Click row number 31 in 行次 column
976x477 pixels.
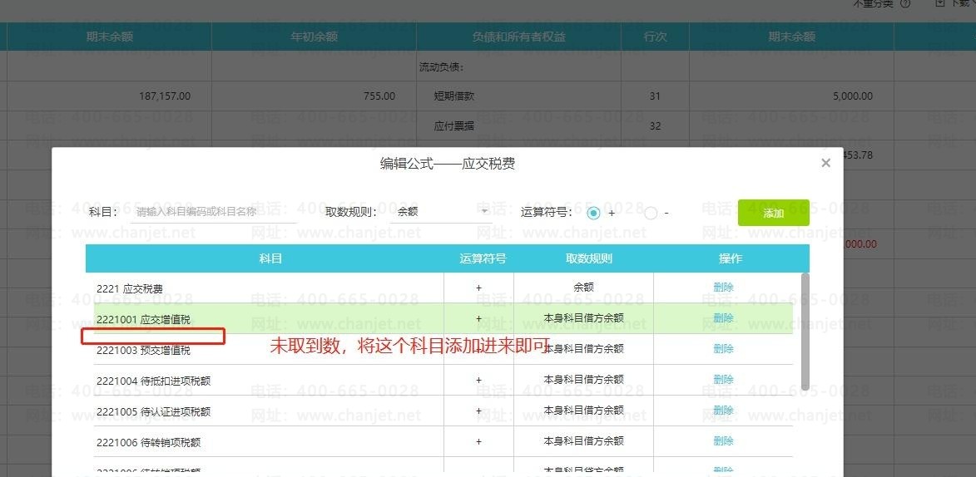(x=655, y=96)
